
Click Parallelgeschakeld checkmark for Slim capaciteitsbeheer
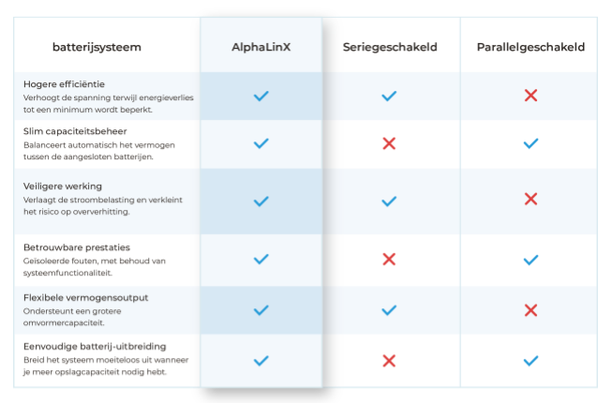point(530,143)
